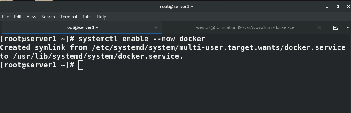Maximize the terminal window
The image size is (351, 113).
click(x=338, y=7)
